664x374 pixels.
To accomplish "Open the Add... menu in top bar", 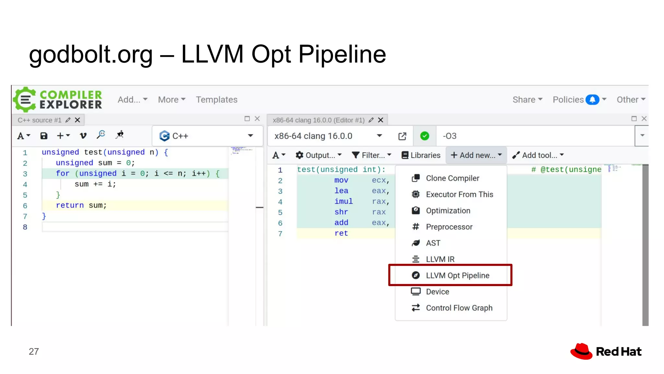I will coord(132,100).
